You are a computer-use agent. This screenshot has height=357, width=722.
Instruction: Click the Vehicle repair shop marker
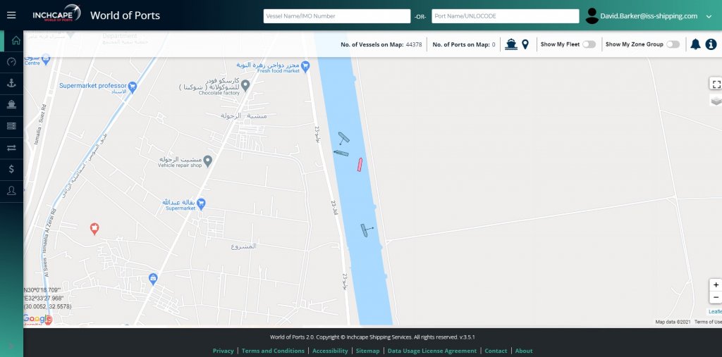[208, 161]
